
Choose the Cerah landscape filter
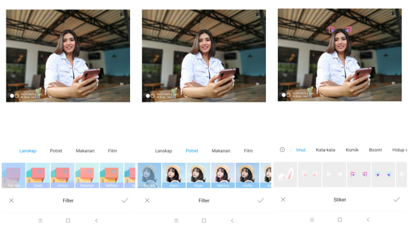[x=38, y=176]
